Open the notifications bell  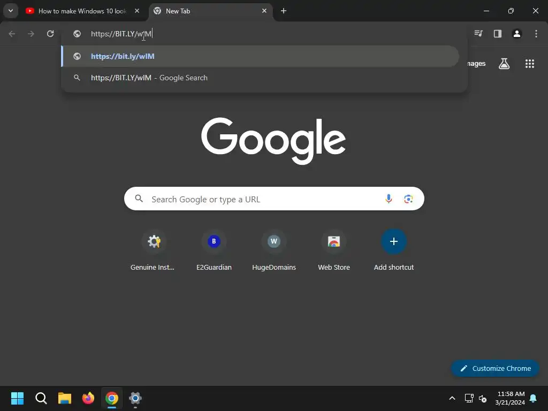(x=534, y=398)
